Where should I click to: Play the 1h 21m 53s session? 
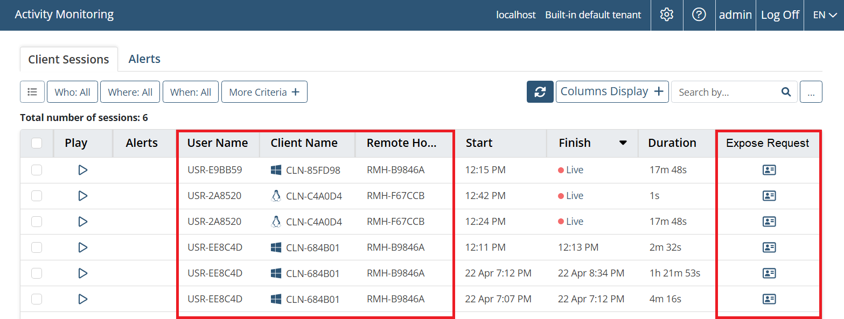tap(83, 273)
